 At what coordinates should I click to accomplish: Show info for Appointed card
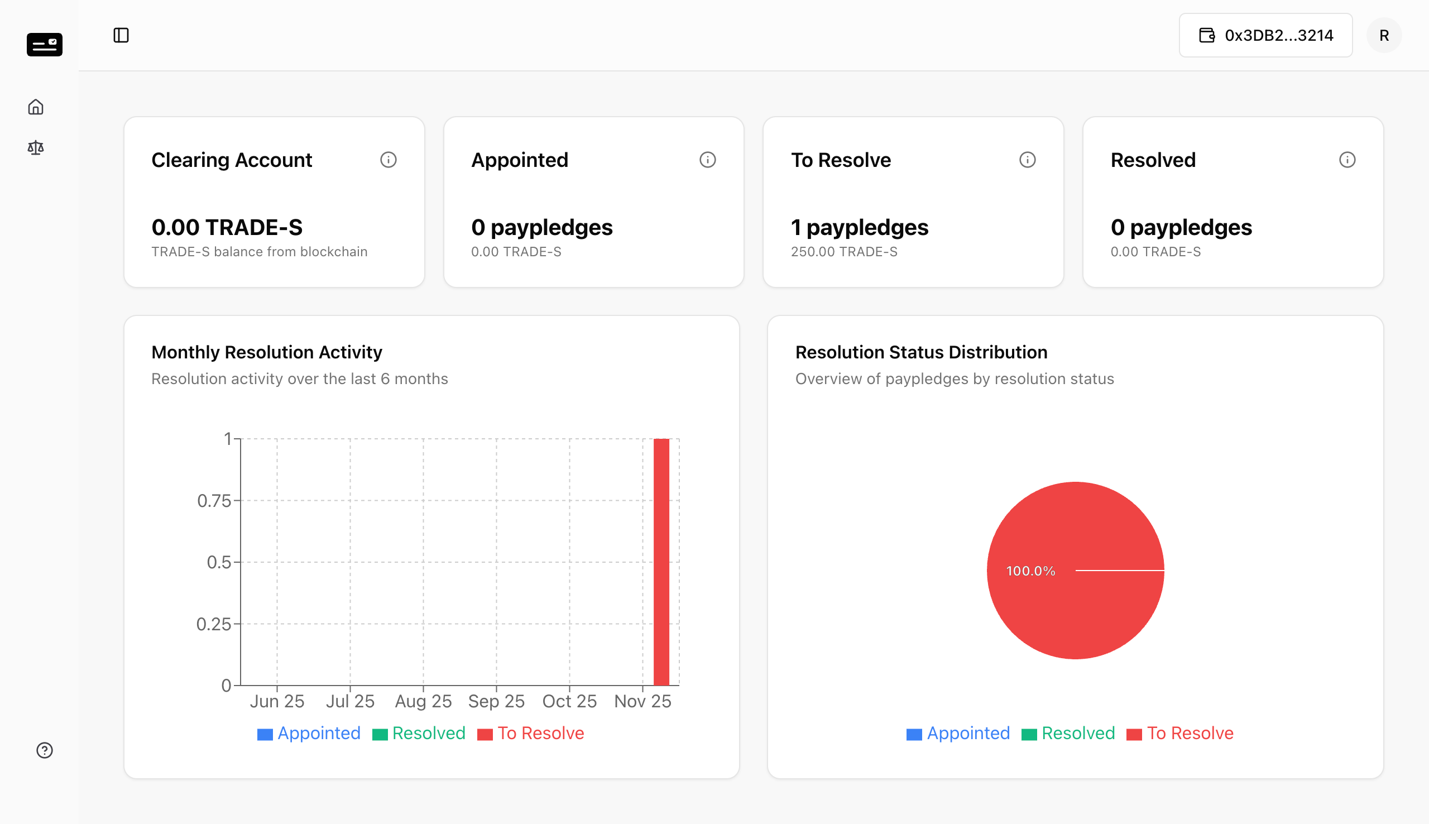tap(708, 160)
